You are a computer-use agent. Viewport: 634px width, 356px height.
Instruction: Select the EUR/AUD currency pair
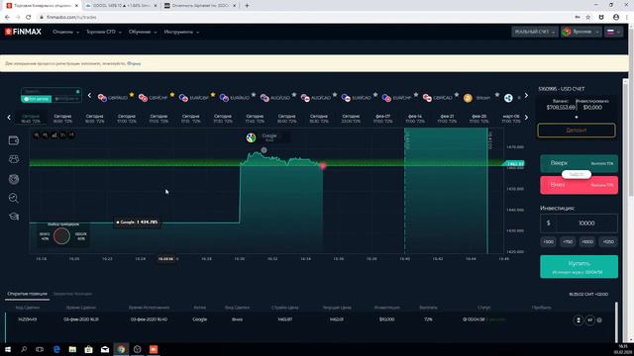coord(235,98)
